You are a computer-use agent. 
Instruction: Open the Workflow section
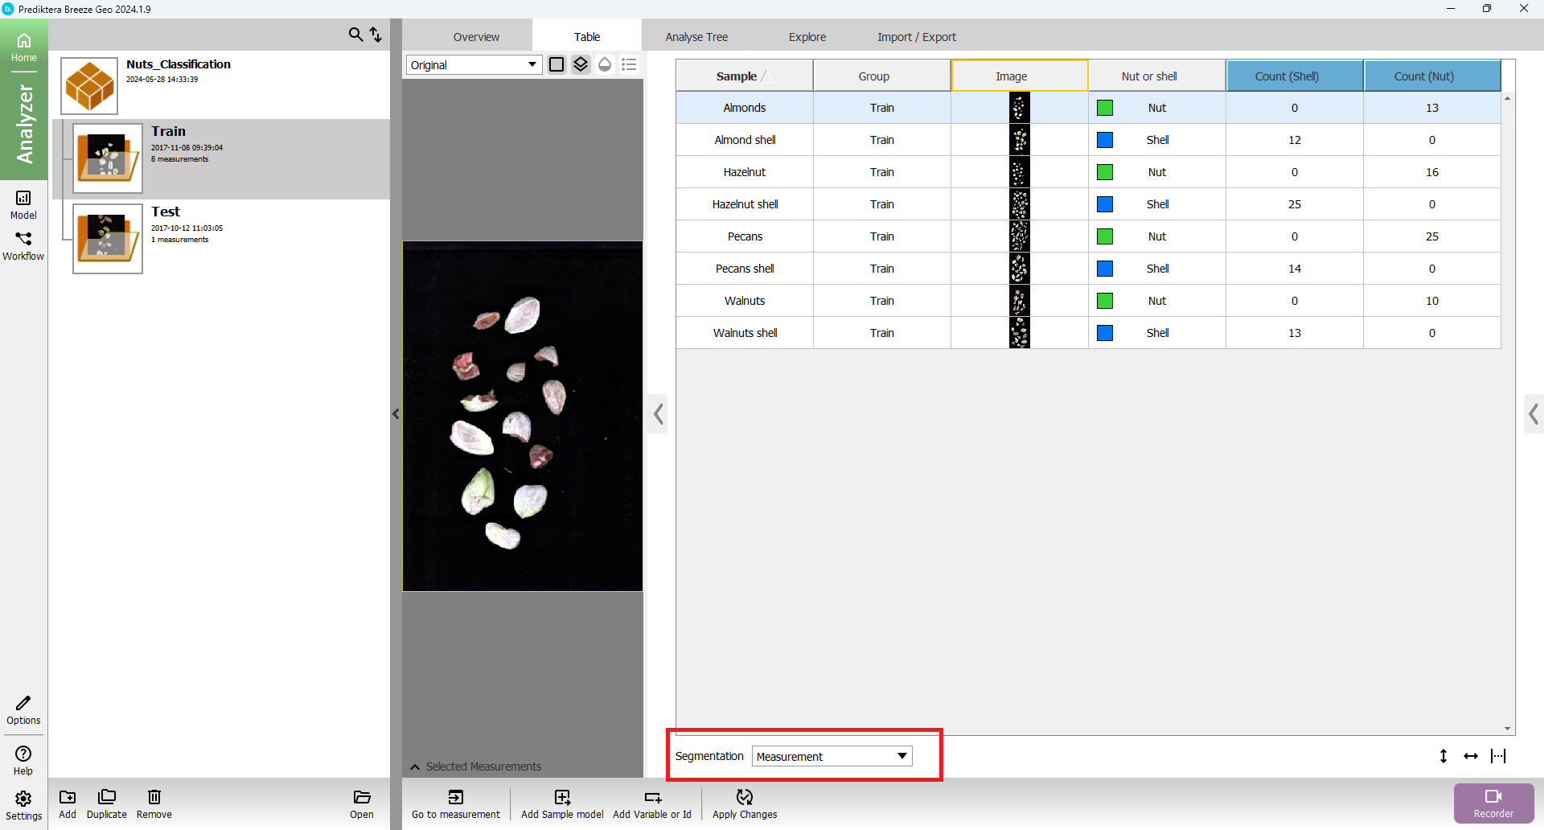point(23,245)
